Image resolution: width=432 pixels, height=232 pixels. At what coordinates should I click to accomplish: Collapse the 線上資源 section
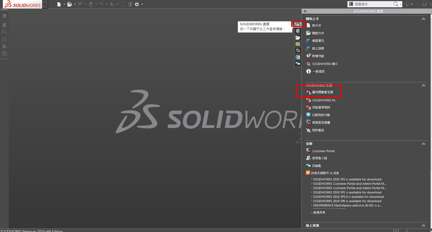coord(424,225)
